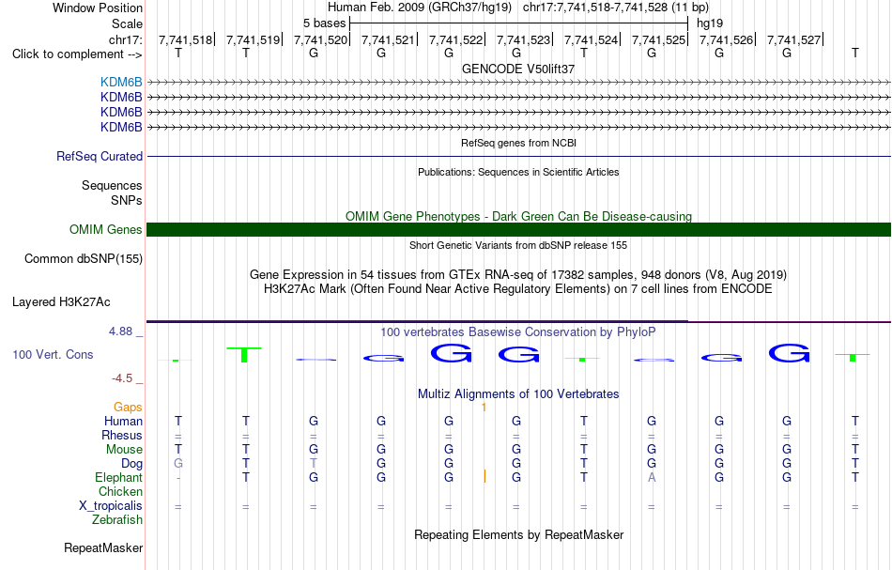Click the Dog species row label

tap(132, 464)
